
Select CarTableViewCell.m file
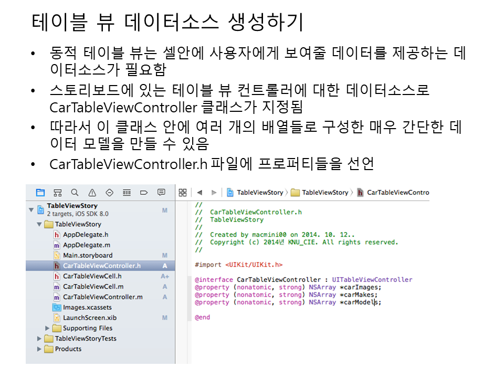pos(93,287)
